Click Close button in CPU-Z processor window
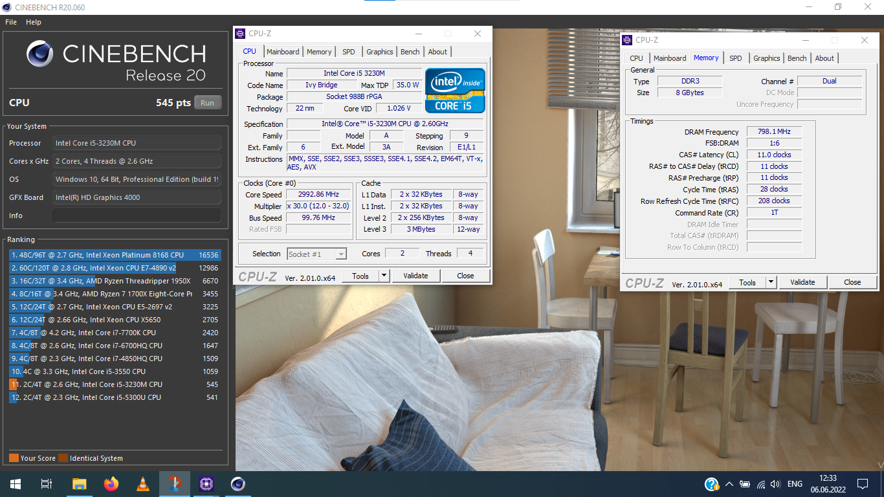 (x=465, y=276)
